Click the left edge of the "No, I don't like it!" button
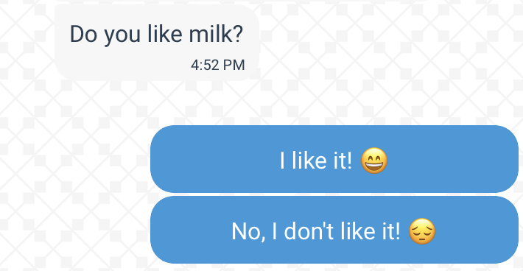The width and height of the screenshot is (523, 271). [158, 230]
